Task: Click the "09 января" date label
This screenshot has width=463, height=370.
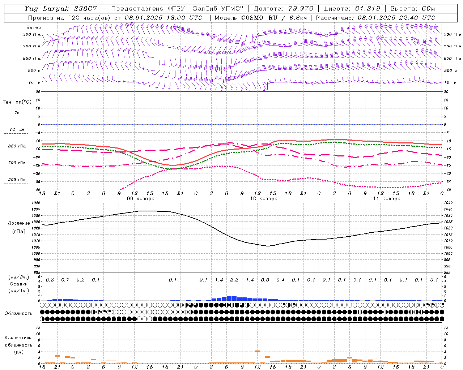Action: click(140, 199)
